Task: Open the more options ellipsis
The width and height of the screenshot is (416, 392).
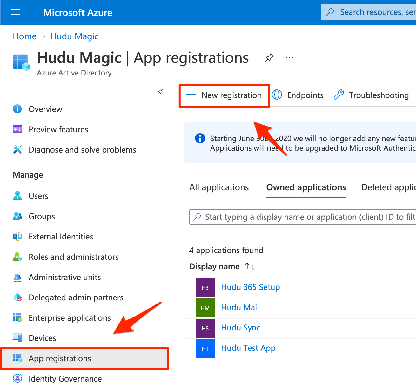Action: (290, 58)
